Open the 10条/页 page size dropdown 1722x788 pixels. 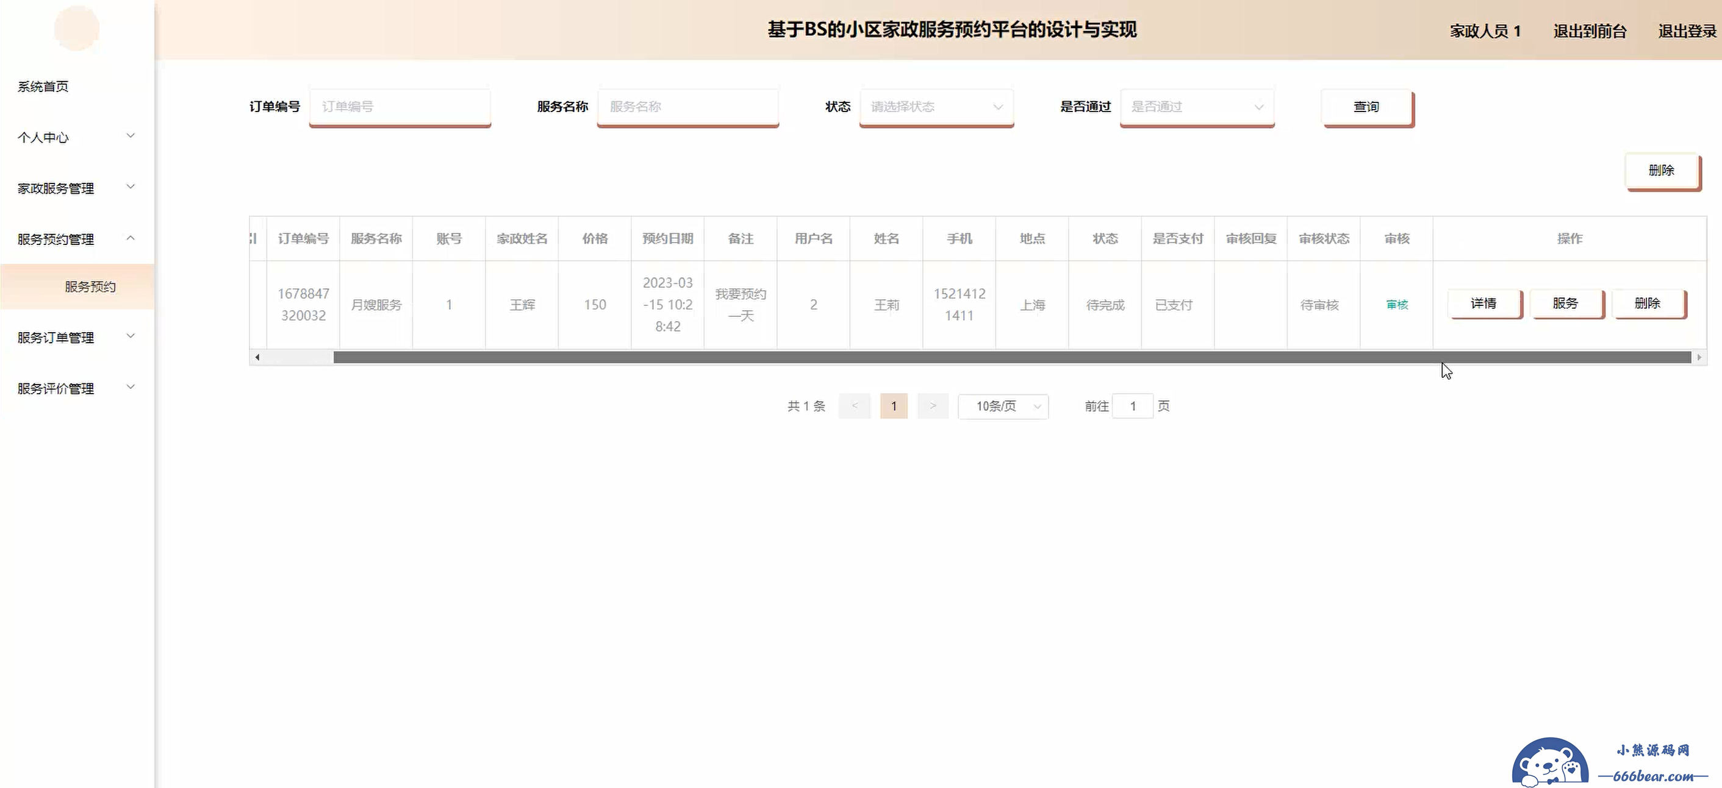coord(1003,406)
